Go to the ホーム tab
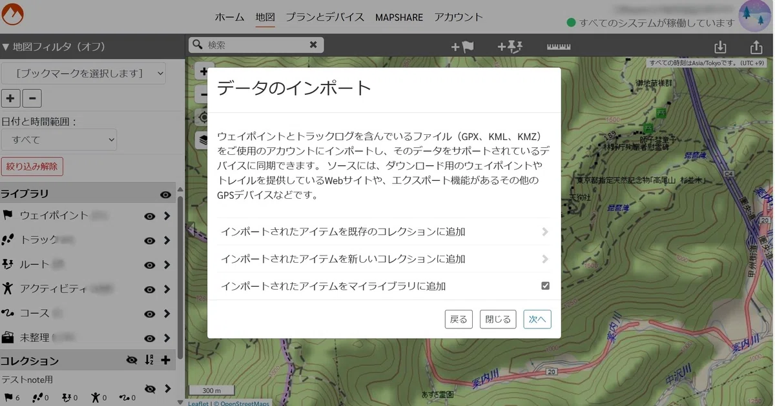The image size is (775, 406). tap(229, 17)
